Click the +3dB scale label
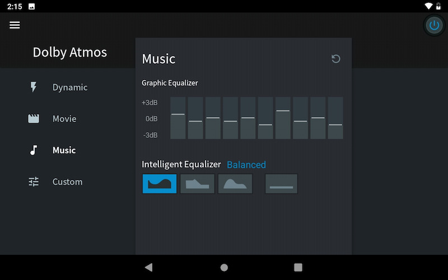This screenshot has width=448, height=280. (x=150, y=102)
